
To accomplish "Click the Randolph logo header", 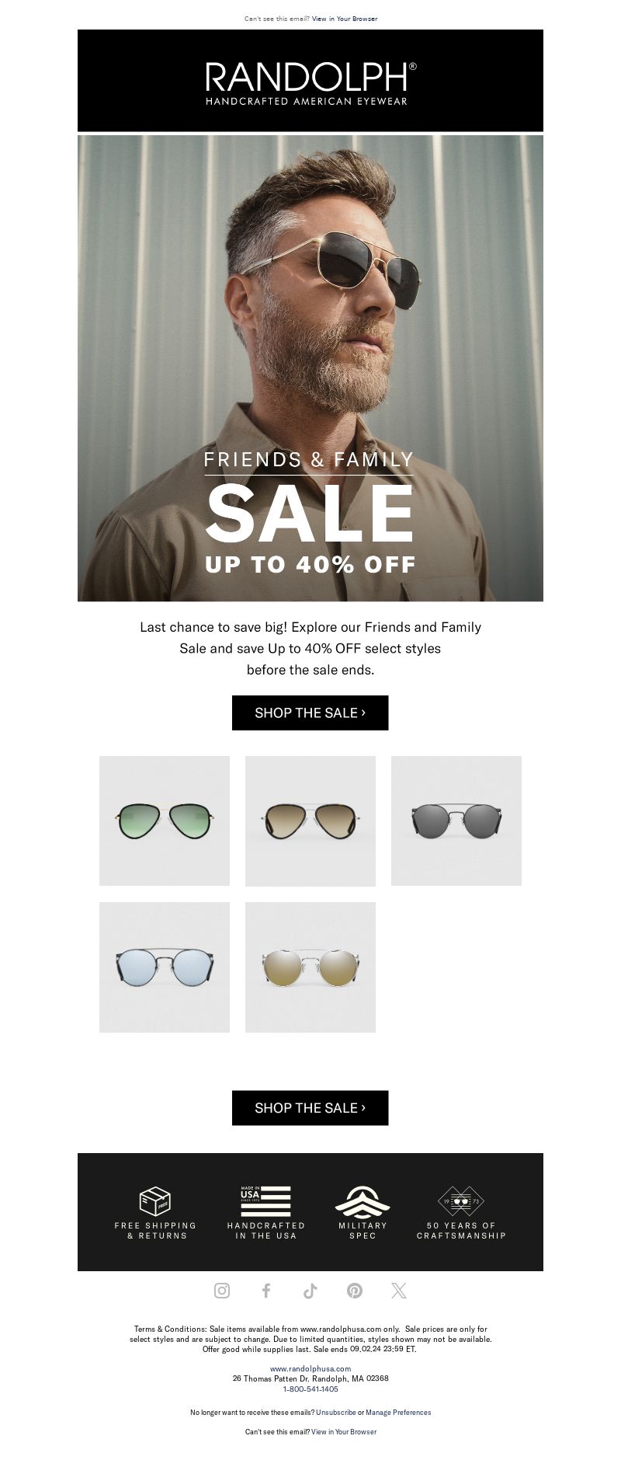I will point(310,81).
